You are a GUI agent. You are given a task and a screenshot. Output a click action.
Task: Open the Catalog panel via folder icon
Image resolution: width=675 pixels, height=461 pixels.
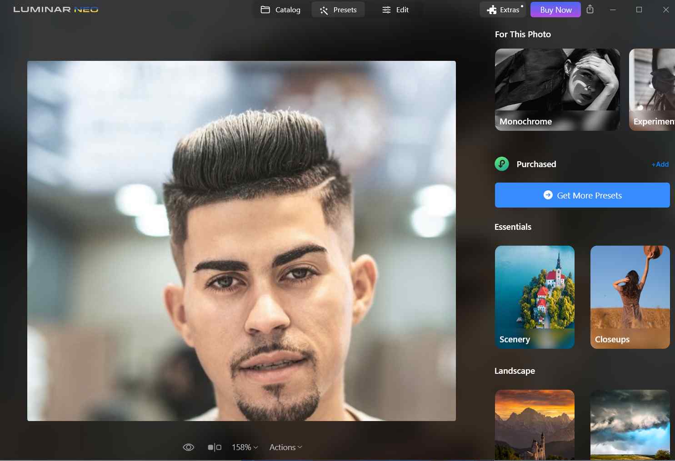point(265,10)
